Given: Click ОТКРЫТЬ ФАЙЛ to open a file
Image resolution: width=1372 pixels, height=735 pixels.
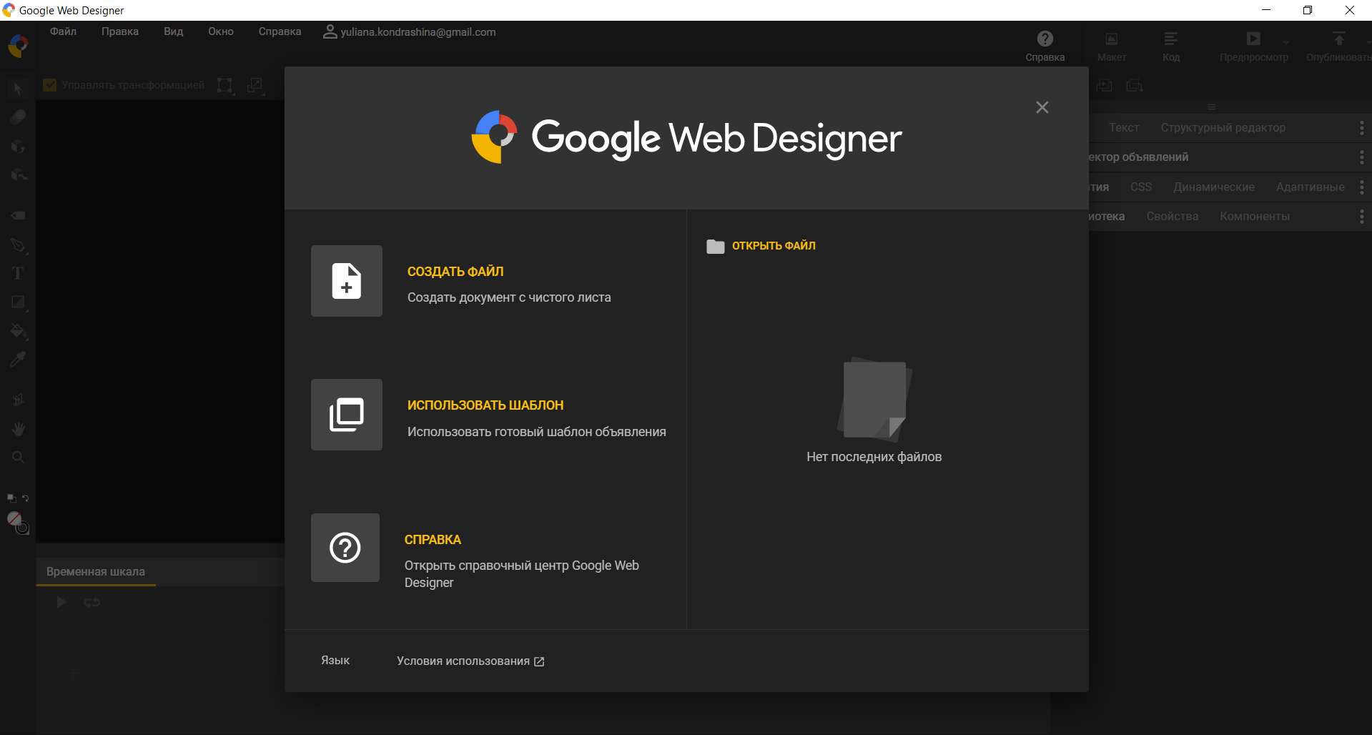Looking at the screenshot, I should [774, 246].
